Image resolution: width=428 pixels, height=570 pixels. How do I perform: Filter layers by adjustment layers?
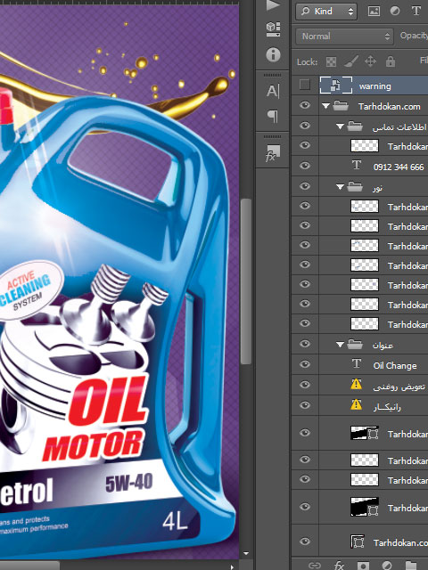click(395, 12)
